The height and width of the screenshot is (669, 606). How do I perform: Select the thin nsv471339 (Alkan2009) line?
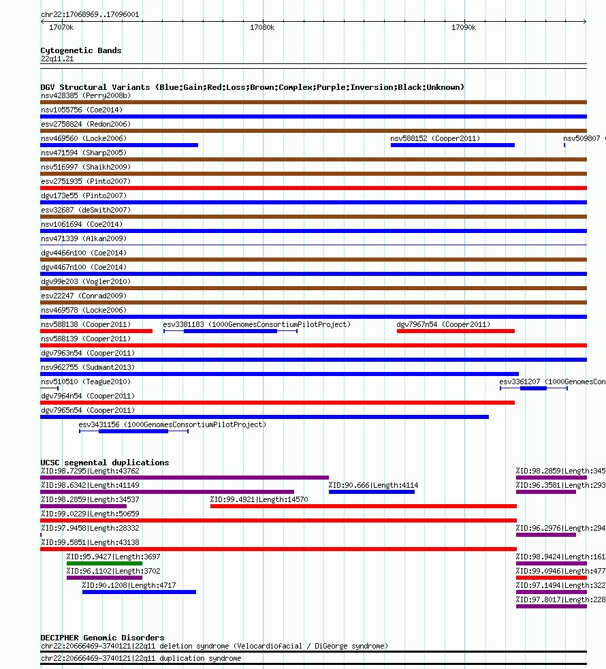click(x=313, y=245)
